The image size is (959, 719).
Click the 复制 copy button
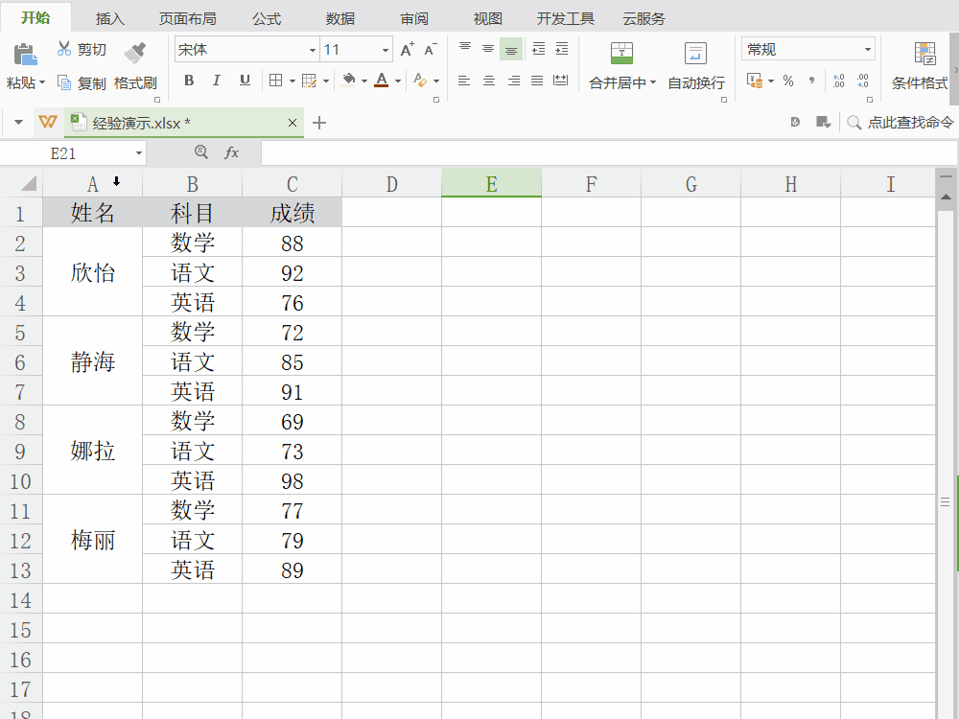pos(82,83)
